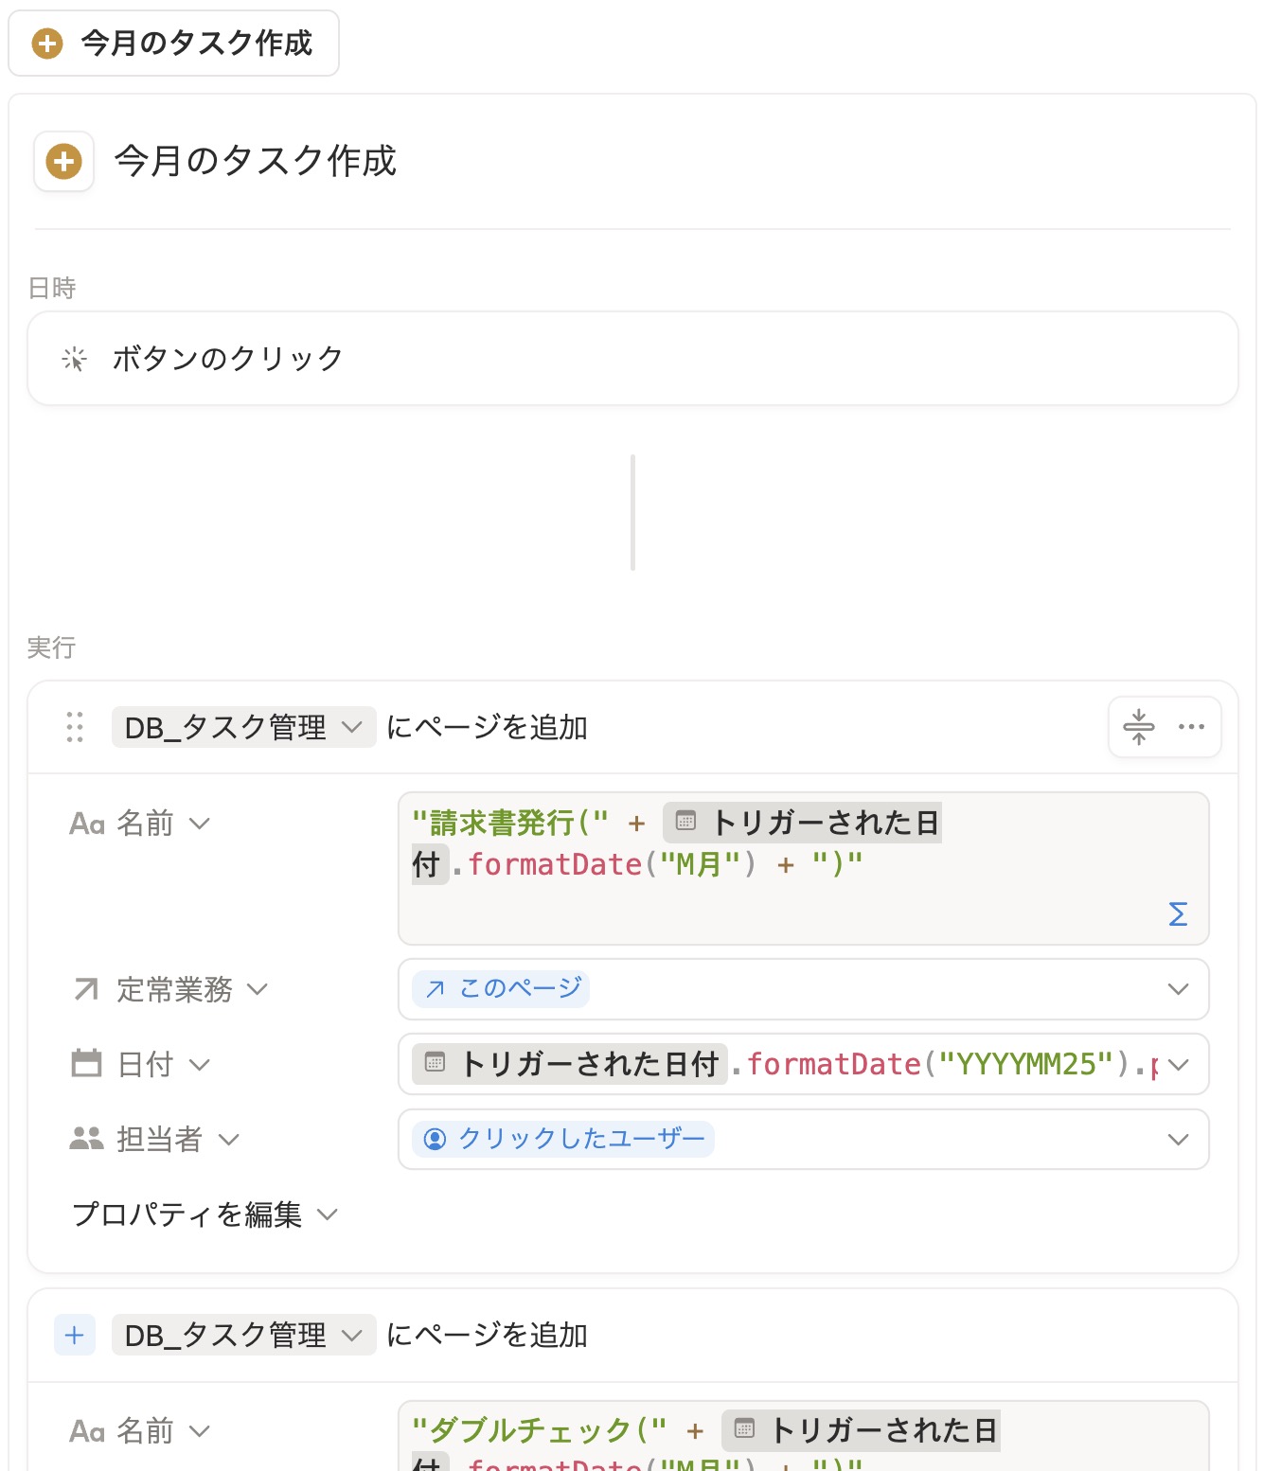Screen dimensions: 1263x1471
Task: Open the 名前 property dropdown in first action
Action: [139, 824]
